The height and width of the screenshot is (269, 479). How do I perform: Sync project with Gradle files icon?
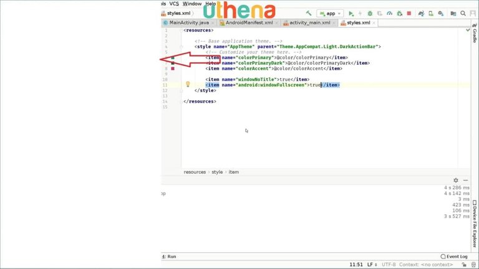pos(421,14)
